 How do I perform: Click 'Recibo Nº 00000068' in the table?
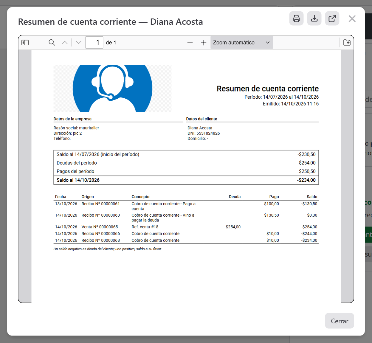(101, 240)
